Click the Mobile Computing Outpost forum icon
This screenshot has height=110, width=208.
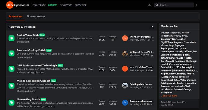pos(11,86)
